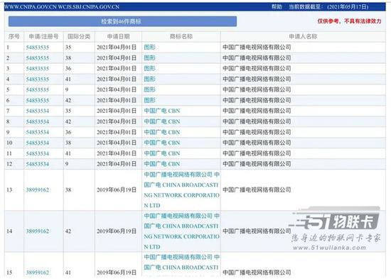Screen dimensions: 391x279
Task: Open registration number 54853534 in row 12
Action: pyautogui.click(x=38, y=164)
